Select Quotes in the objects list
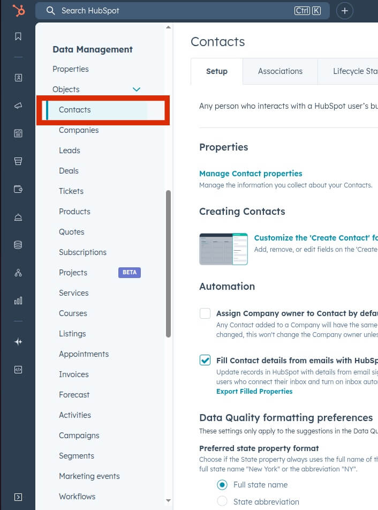Image resolution: width=378 pixels, height=510 pixels. pos(72,232)
